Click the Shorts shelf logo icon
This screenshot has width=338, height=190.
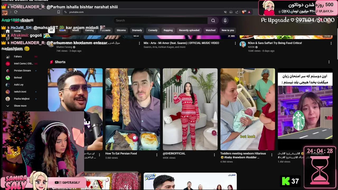point(51,62)
